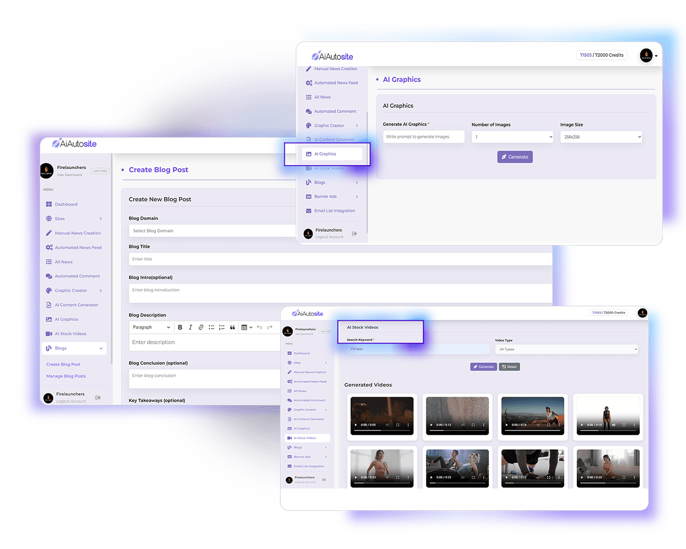686x549 pixels.
Task: Select the numbered list icon
Action: [222, 328]
